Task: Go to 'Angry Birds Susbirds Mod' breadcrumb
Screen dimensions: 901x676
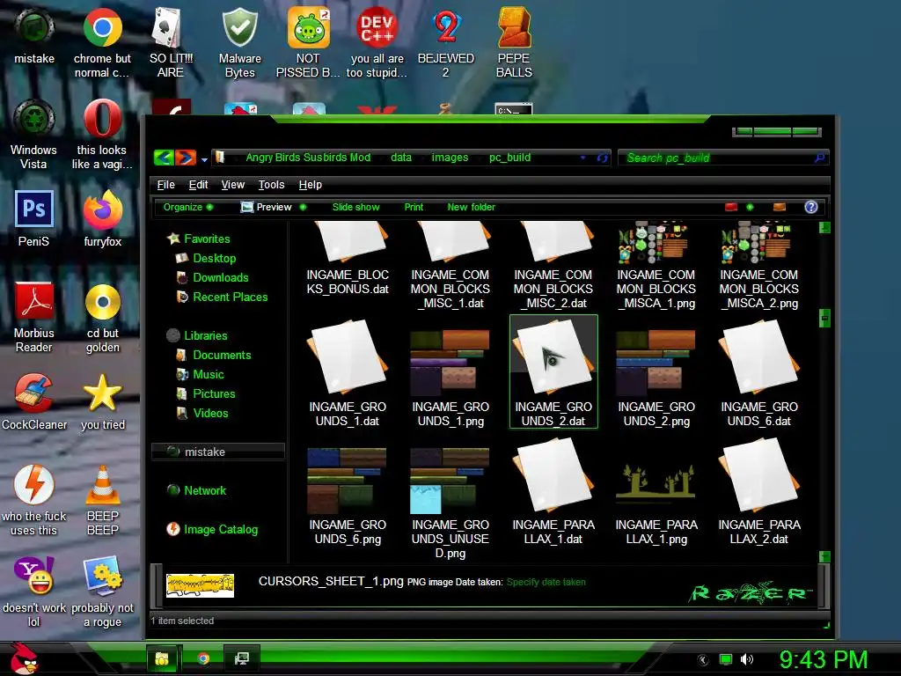Action: point(308,158)
